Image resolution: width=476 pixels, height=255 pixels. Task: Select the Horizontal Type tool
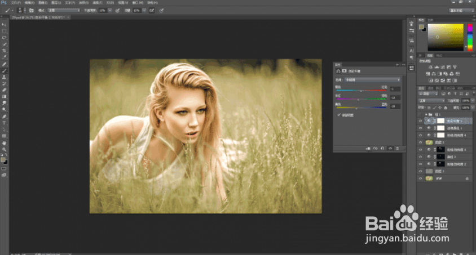click(4, 123)
